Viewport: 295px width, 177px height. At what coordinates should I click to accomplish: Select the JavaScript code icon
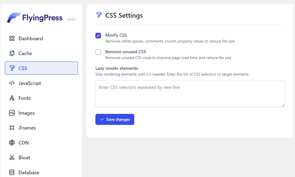click(x=11, y=83)
